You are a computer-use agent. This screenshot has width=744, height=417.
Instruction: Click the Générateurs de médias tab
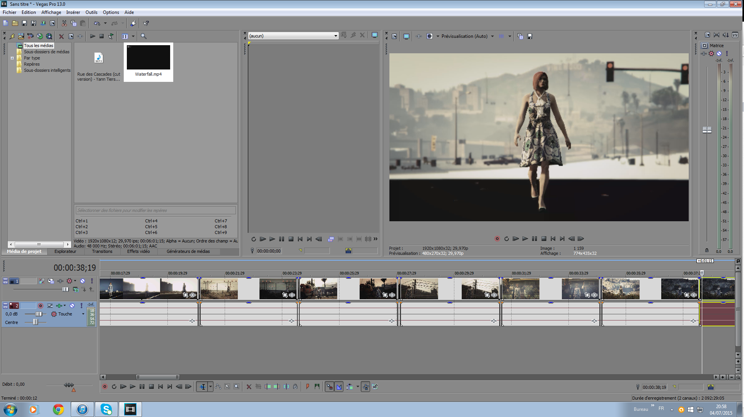coord(188,252)
